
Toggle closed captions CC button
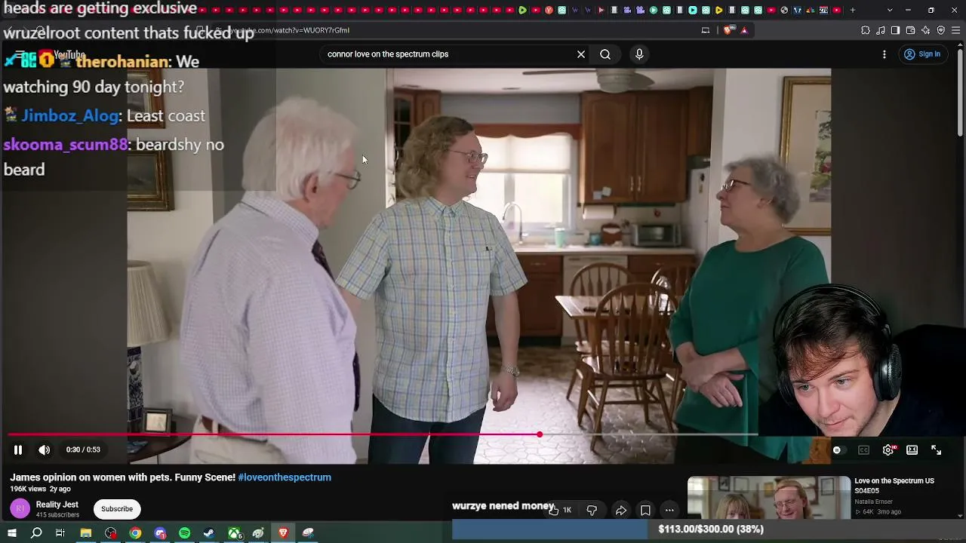click(863, 449)
